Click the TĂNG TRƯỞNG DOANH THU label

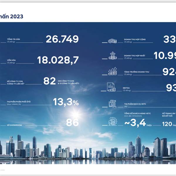pyautogui.click(x=137, y=72)
